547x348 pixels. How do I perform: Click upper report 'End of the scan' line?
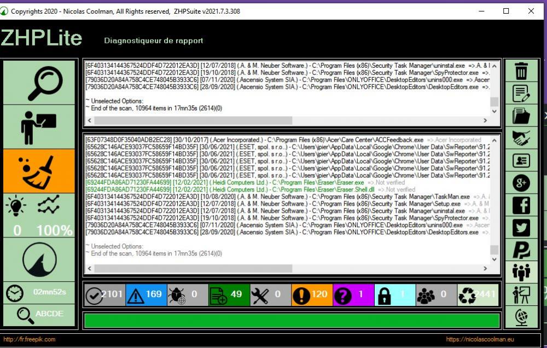(x=154, y=108)
